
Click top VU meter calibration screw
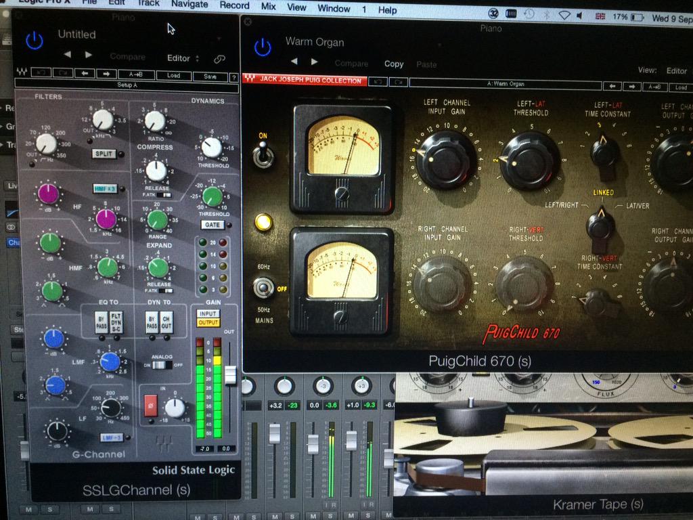(x=341, y=194)
